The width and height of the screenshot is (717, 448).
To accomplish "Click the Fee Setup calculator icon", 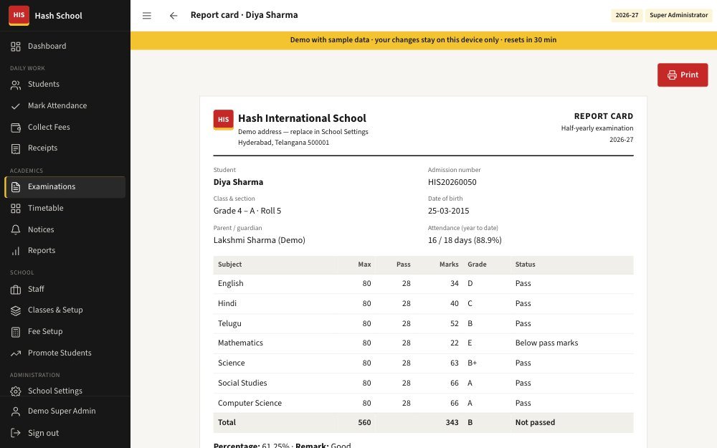I will point(16,332).
